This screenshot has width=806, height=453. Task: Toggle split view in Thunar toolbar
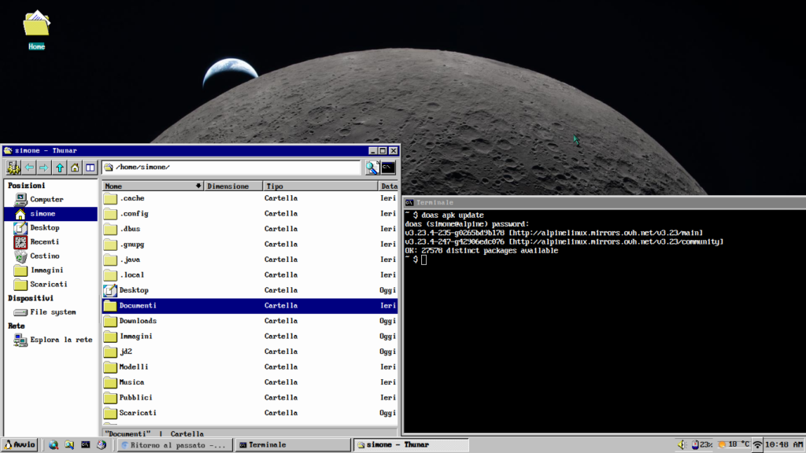(x=91, y=168)
